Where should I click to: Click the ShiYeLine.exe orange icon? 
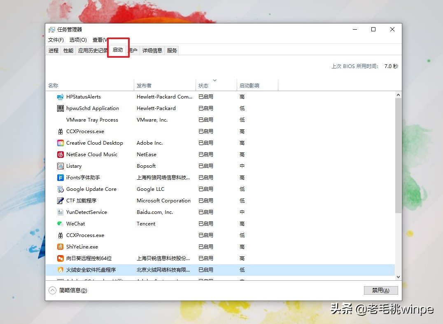pos(60,247)
